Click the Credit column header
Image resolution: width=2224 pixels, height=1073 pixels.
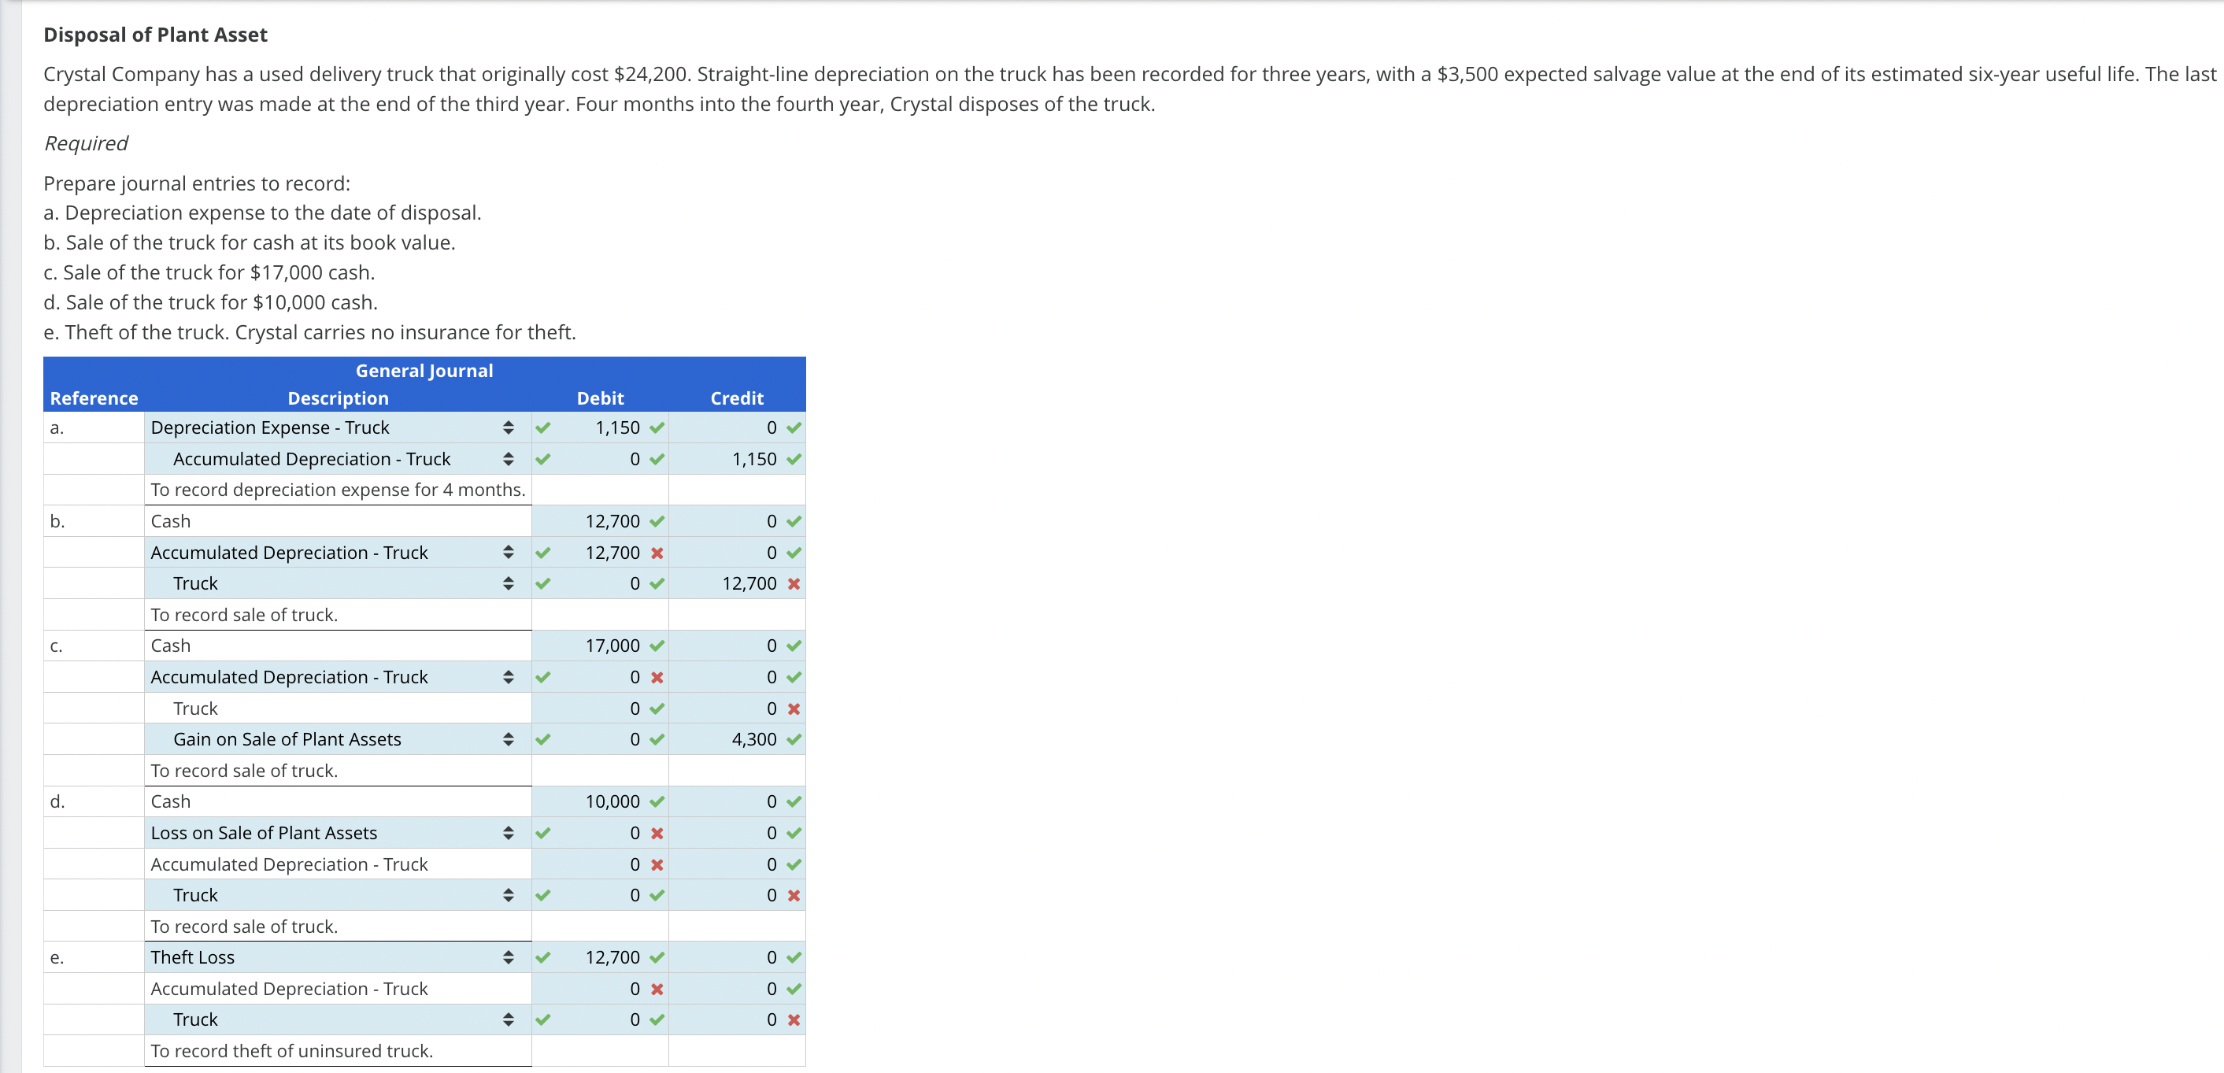pyautogui.click(x=736, y=398)
